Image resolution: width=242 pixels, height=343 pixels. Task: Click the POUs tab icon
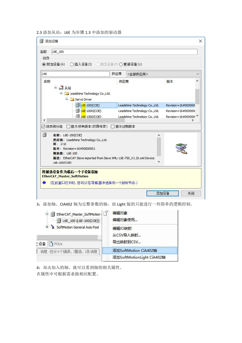click(51, 244)
